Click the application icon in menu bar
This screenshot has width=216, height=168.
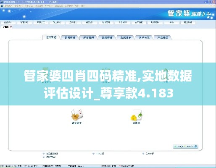[2, 6]
